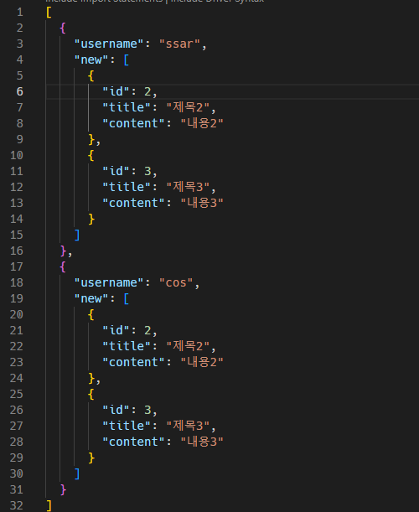Viewport: 419px width, 512px height.
Task: Click the "id" key on line 26
Action: click(x=116, y=410)
